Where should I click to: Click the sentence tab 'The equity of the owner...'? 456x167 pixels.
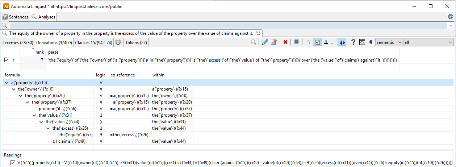(x=131, y=33)
